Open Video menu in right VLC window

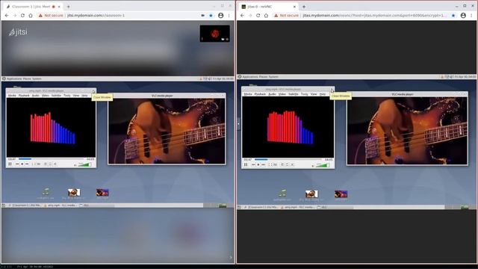tap(282, 94)
